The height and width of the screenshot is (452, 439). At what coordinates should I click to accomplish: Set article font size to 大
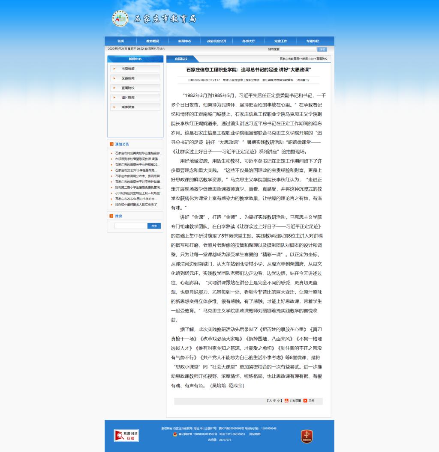click(270, 401)
